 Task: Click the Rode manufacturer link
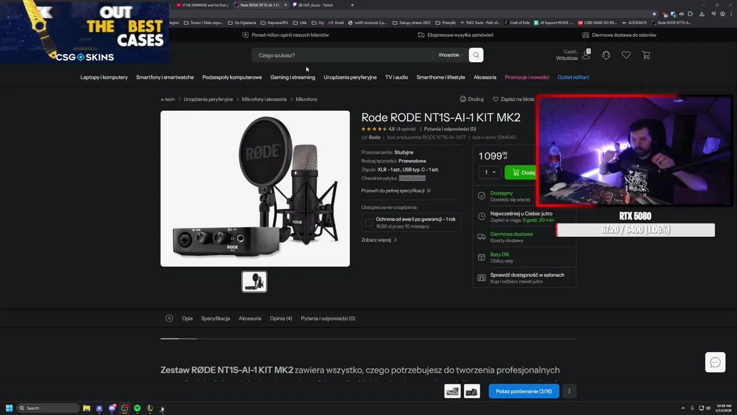[375, 137]
